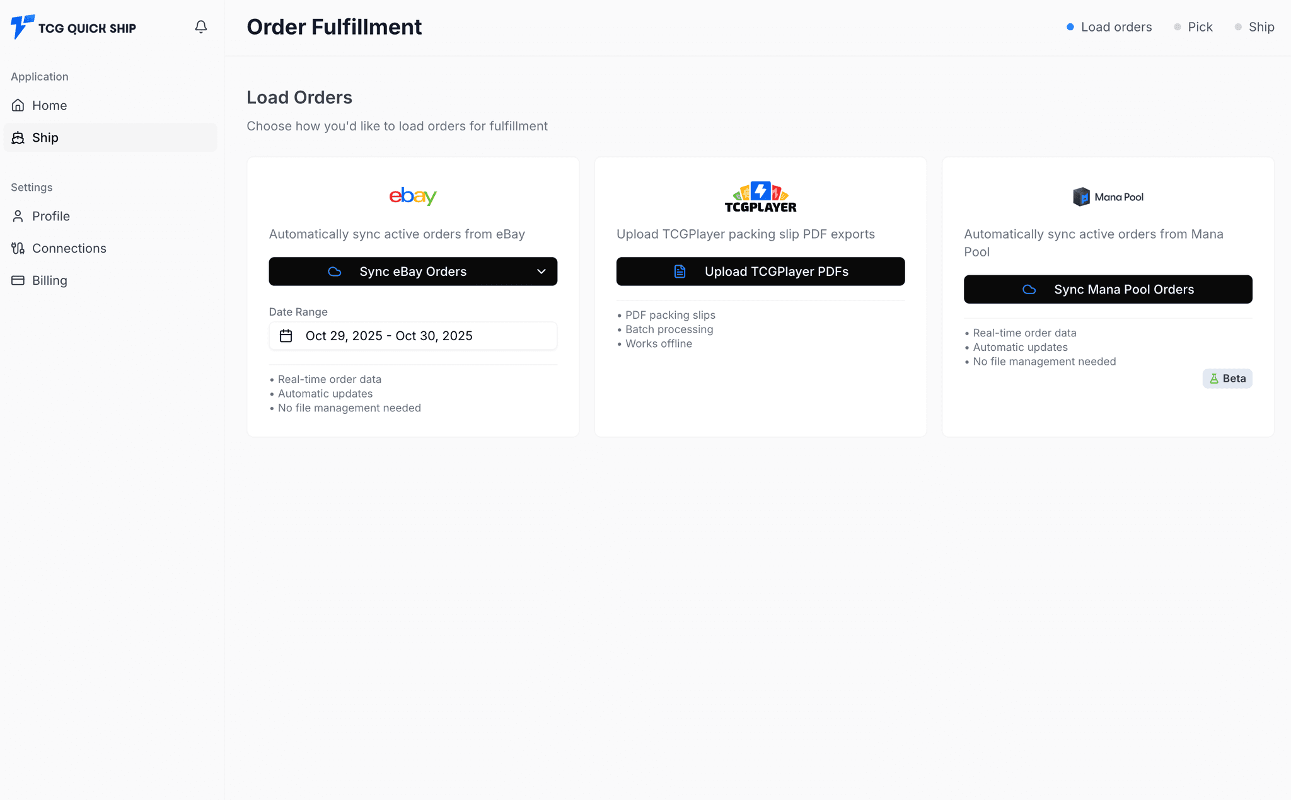Open Profile settings via the person icon
The width and height of the screenshot is (1291, 800).
[x=18, y=216]
